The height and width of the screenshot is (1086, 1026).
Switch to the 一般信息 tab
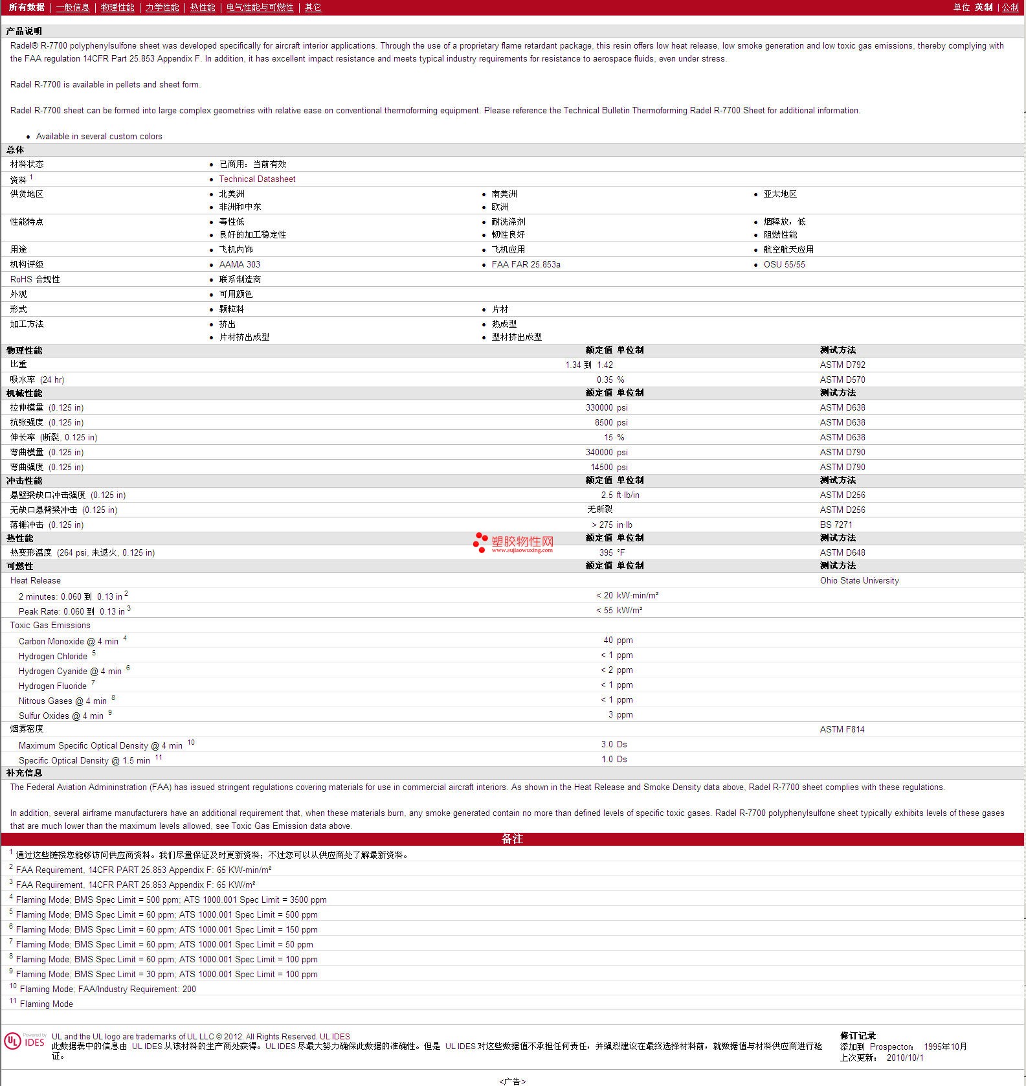pyautogui.click(x=72, y=8)
